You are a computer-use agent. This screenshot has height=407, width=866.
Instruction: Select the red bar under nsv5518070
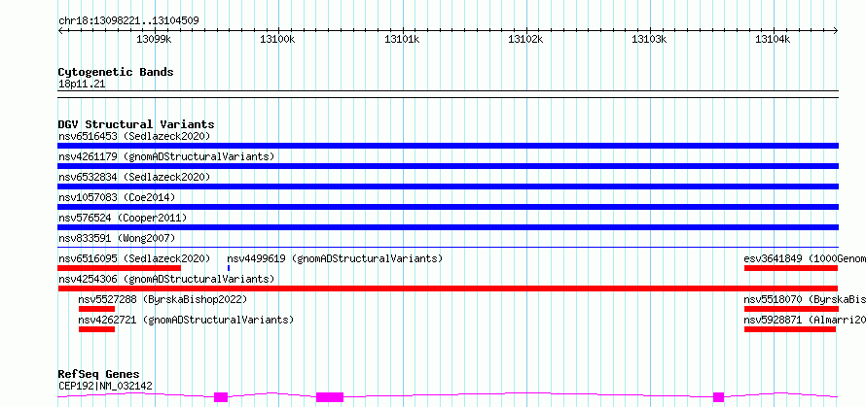pyautogui.click(x=791, y=309)
